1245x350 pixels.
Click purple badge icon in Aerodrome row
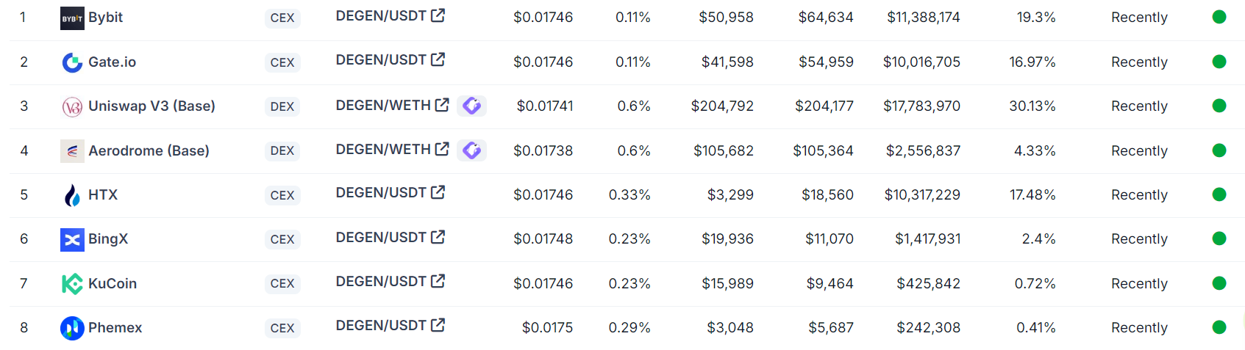471,150
